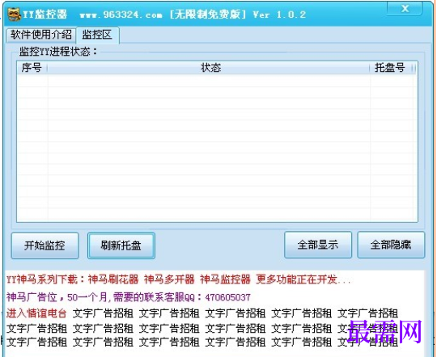This screenshot has height=357, width=437.
Task: Refresh tray via 刷新托盘 button
Action: point(121,246)
